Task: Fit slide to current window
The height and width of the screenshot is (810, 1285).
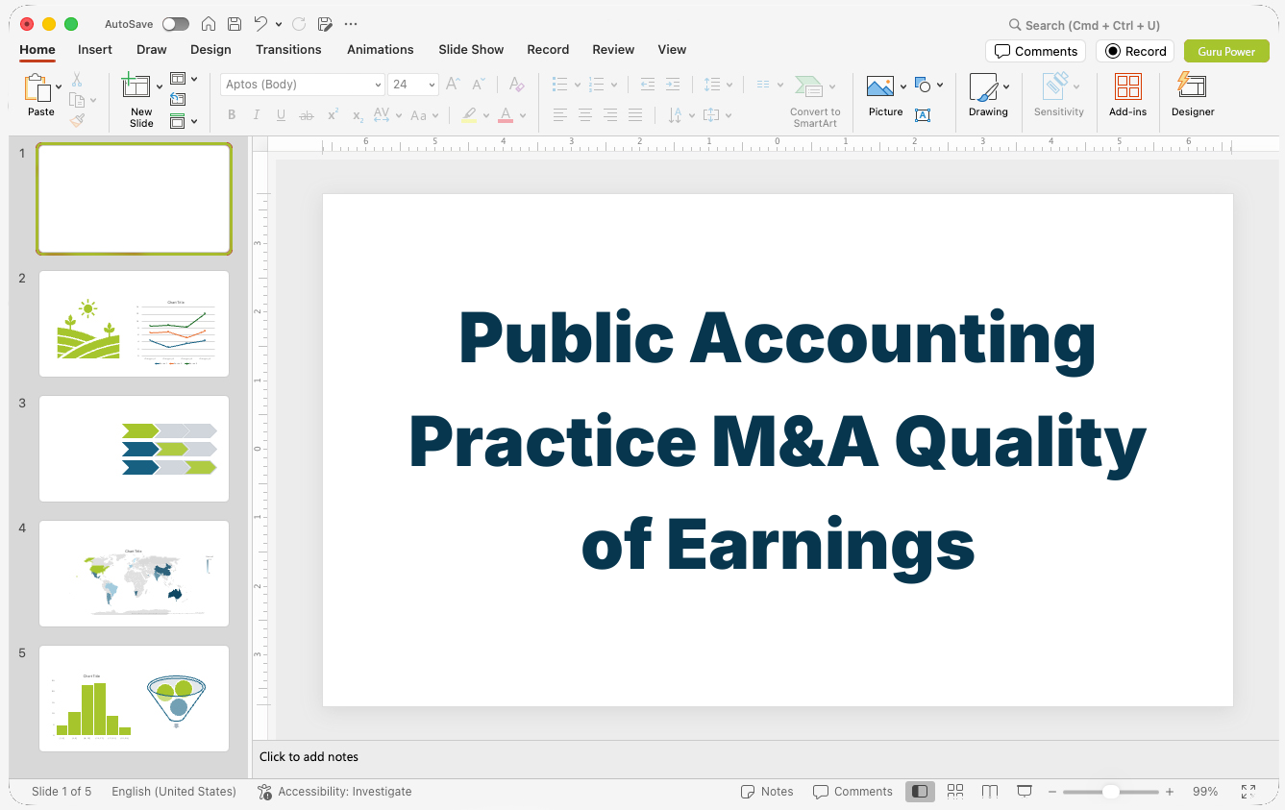Action: click(x=1248, y=792)
